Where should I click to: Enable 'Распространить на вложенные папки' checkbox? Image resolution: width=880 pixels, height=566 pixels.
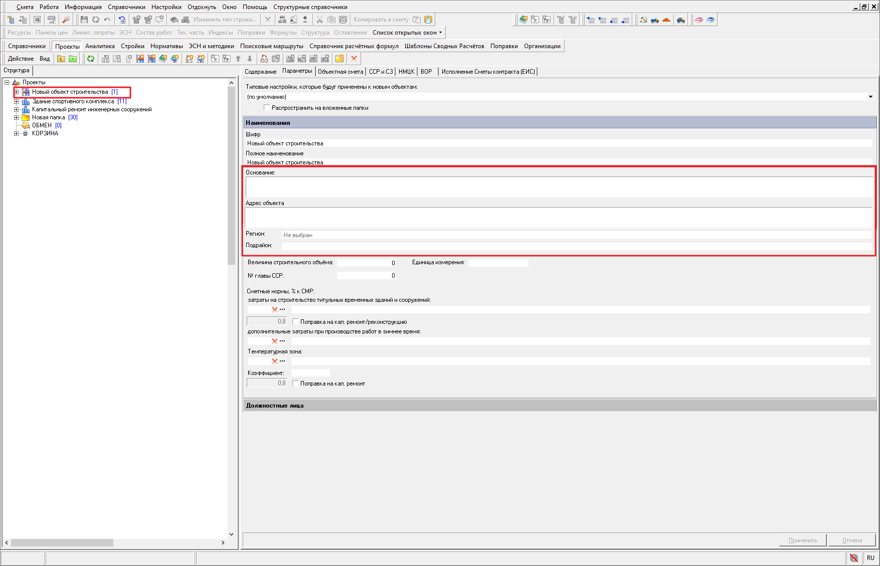tap(267, 108)
